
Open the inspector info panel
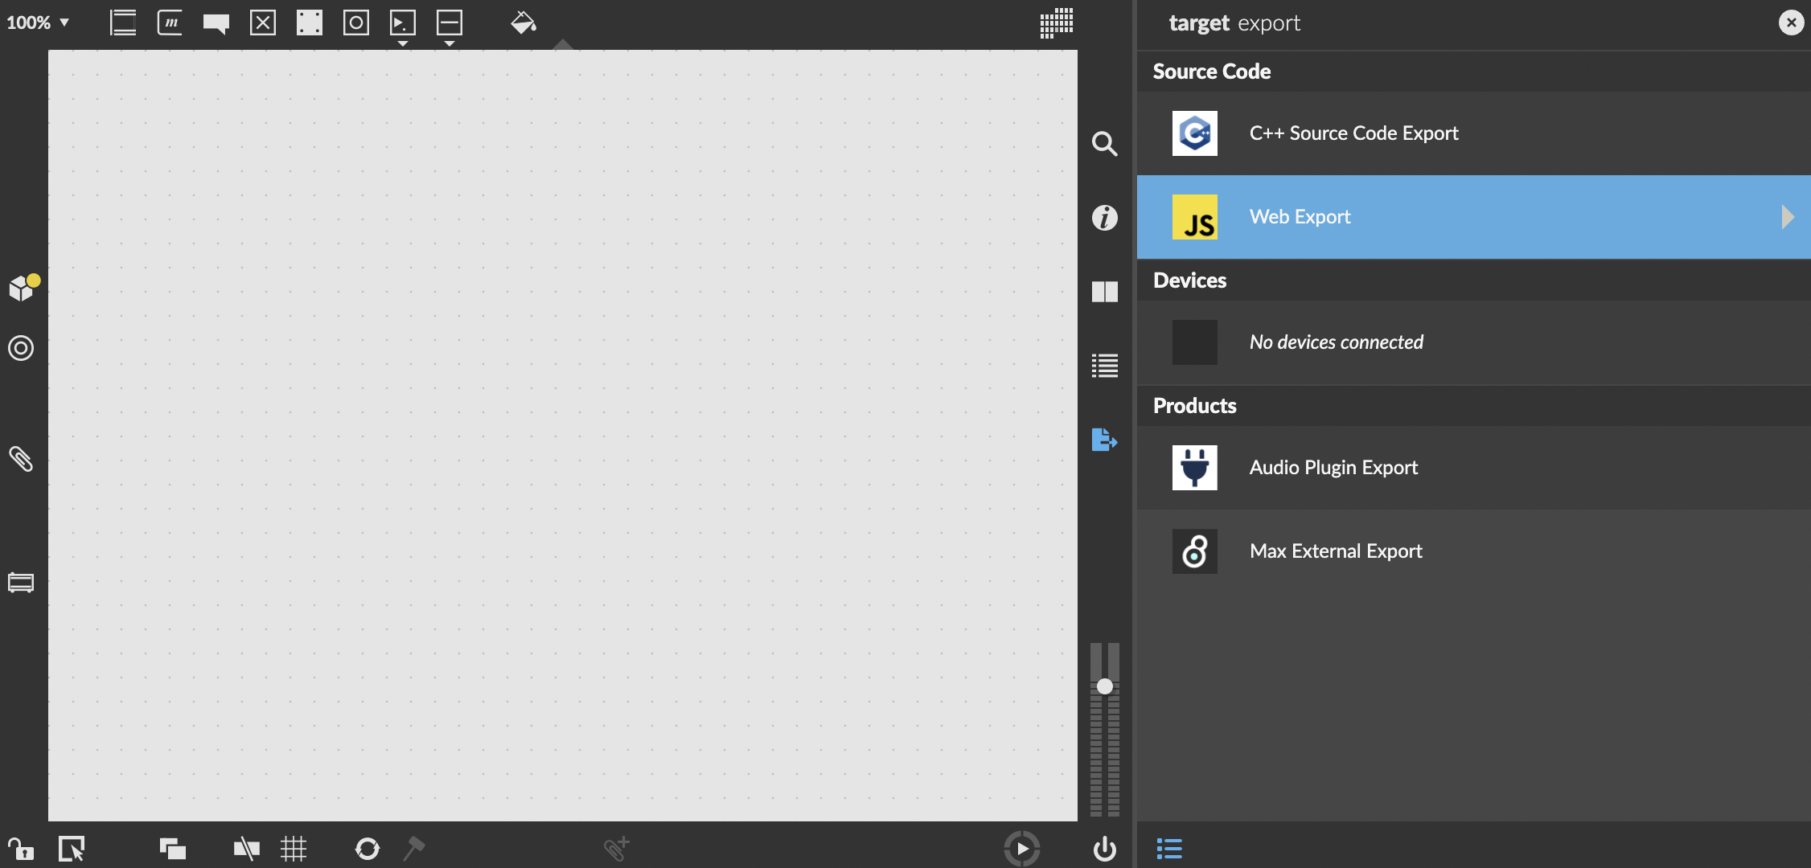tap(1104, 218)
